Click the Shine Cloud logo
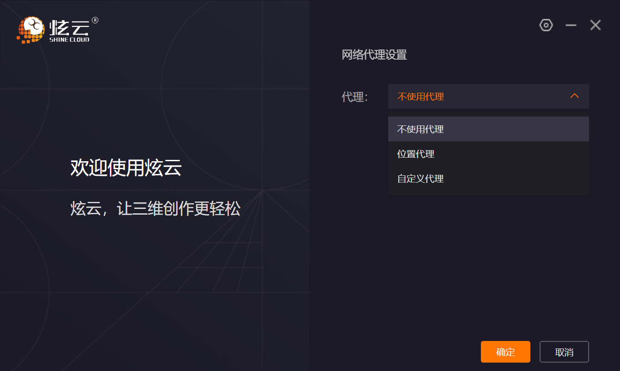 pos(57,30)
